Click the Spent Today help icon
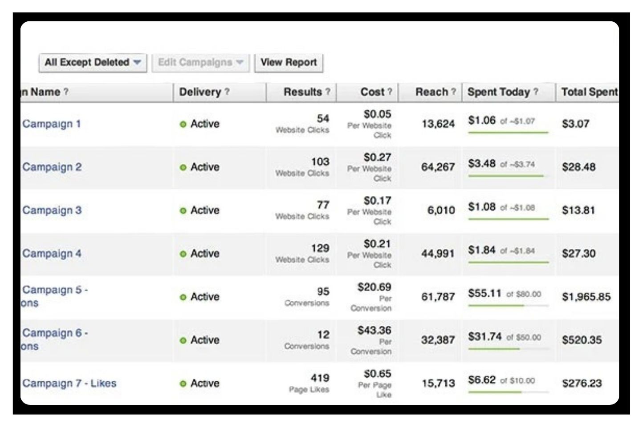The image size is (643, 428). click(536, 92)
